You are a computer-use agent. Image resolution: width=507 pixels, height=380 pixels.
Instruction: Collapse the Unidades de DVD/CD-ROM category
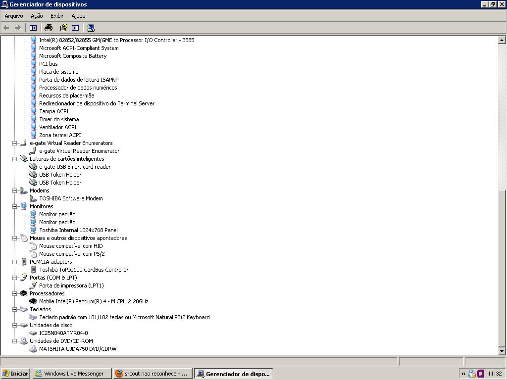pyautogui.click(x=14, y=341)
